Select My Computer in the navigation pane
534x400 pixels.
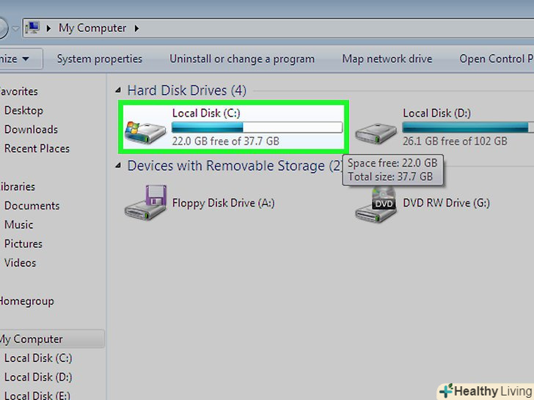coord(52,338)
